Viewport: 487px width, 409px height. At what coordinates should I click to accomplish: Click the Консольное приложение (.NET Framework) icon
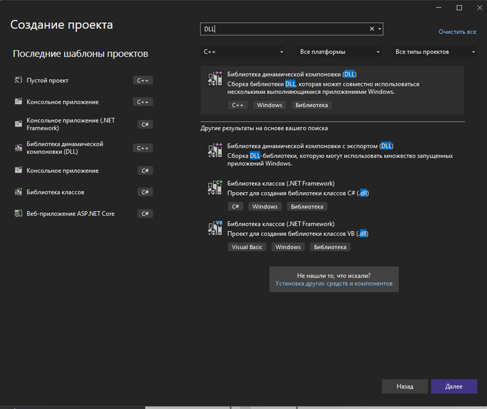tap(18, 124)
